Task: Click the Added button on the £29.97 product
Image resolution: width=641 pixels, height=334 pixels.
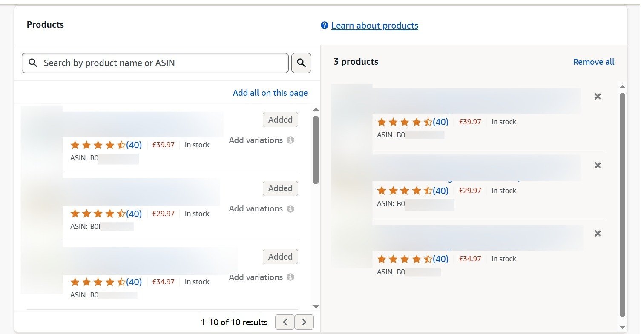Action: [x=280, y=188]
